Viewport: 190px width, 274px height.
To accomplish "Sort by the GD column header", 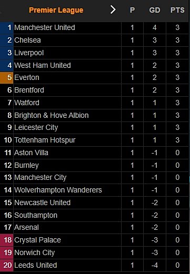I will (x=155, y=10).
